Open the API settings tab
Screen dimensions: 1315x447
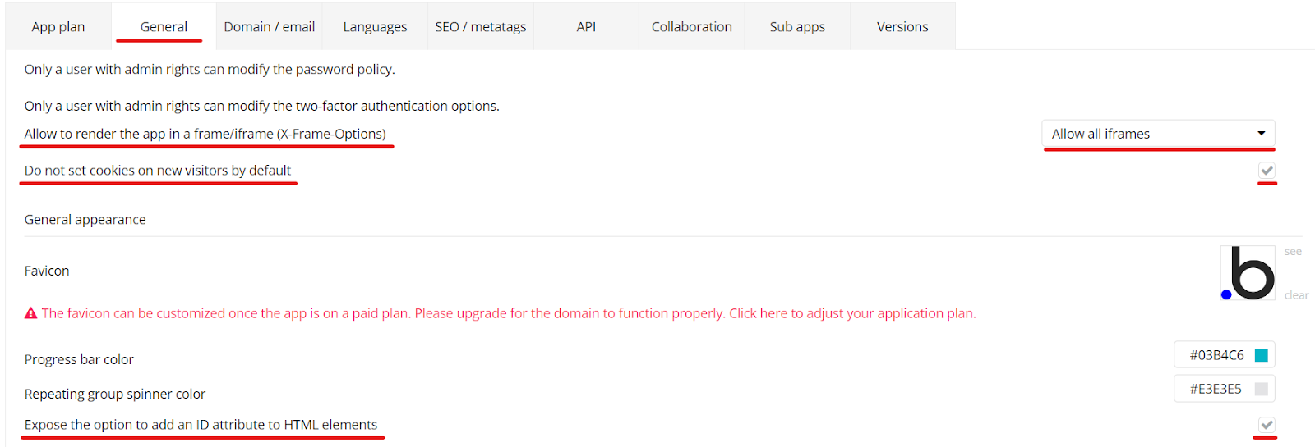pos(586,27)
